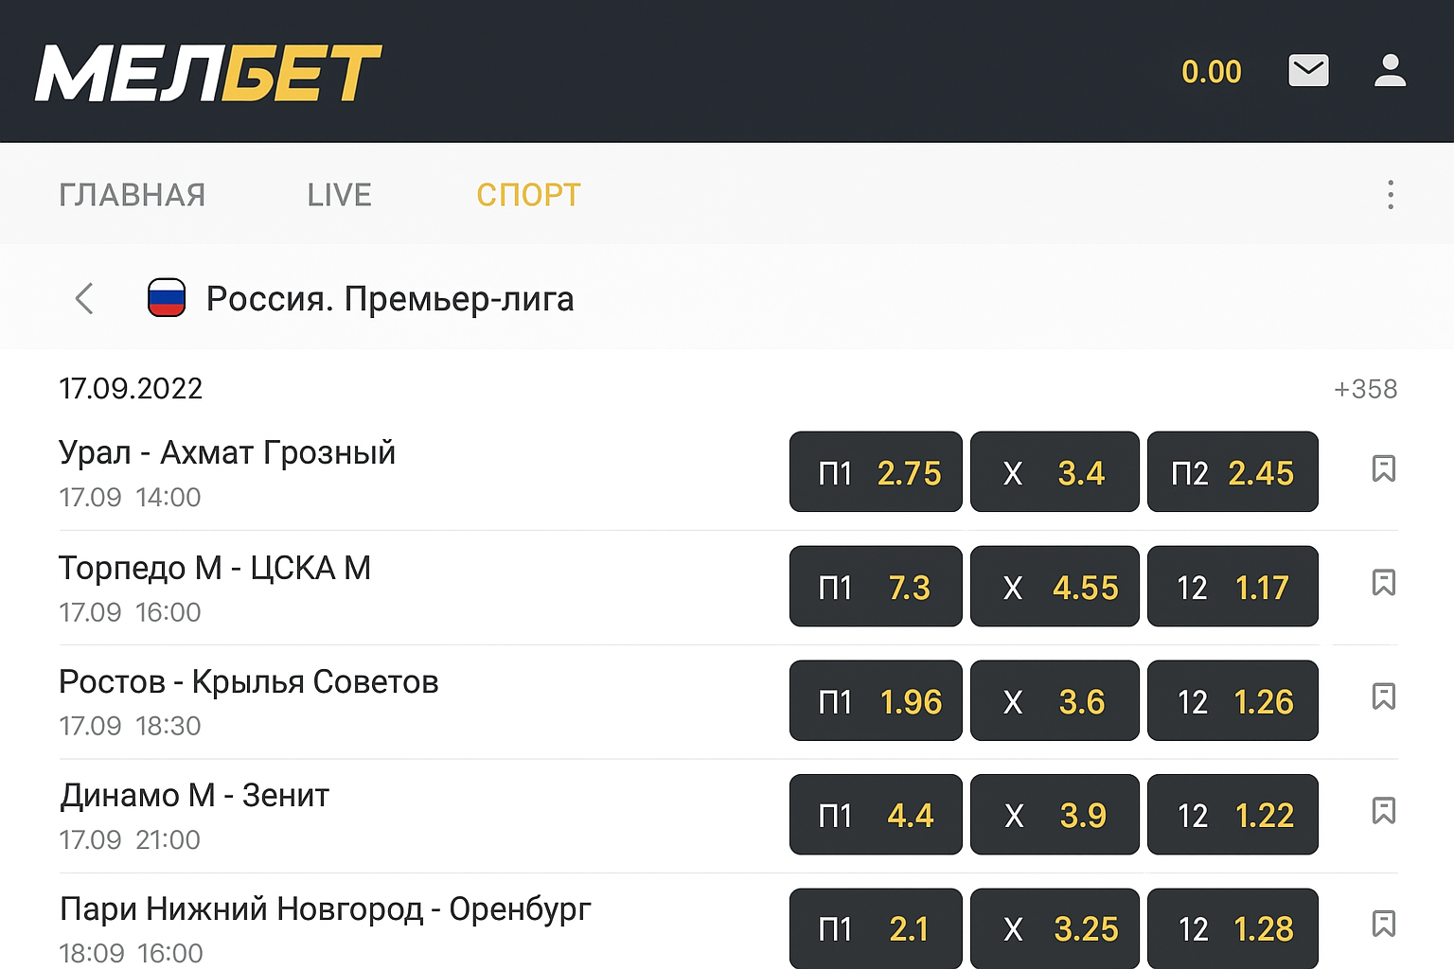Switch to the ГЛАВНАЯ tab

tap(133, 195)
